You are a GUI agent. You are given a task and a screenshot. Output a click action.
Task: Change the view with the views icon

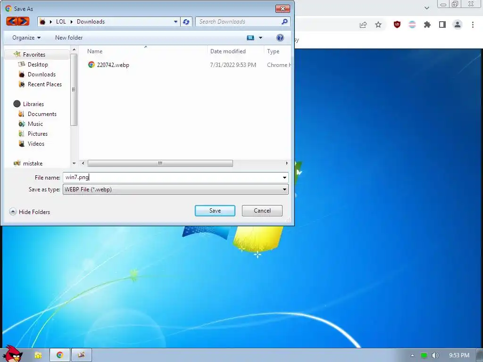(x=250, y=38)
